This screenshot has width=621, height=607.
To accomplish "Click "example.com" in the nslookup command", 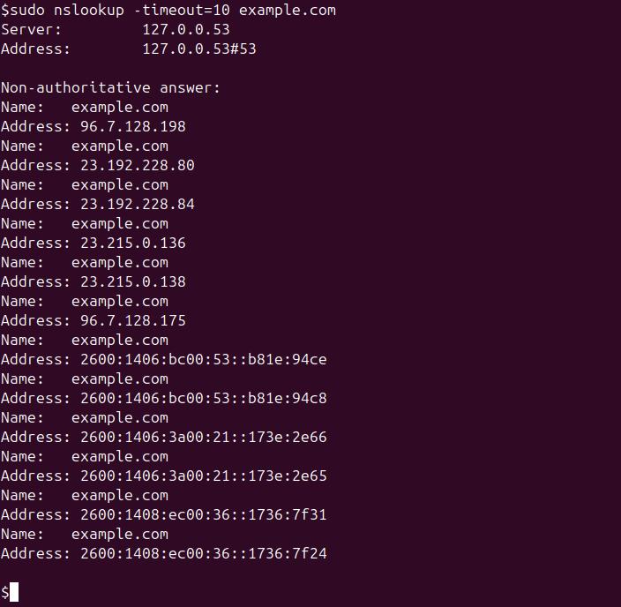I will click(287, 11).
